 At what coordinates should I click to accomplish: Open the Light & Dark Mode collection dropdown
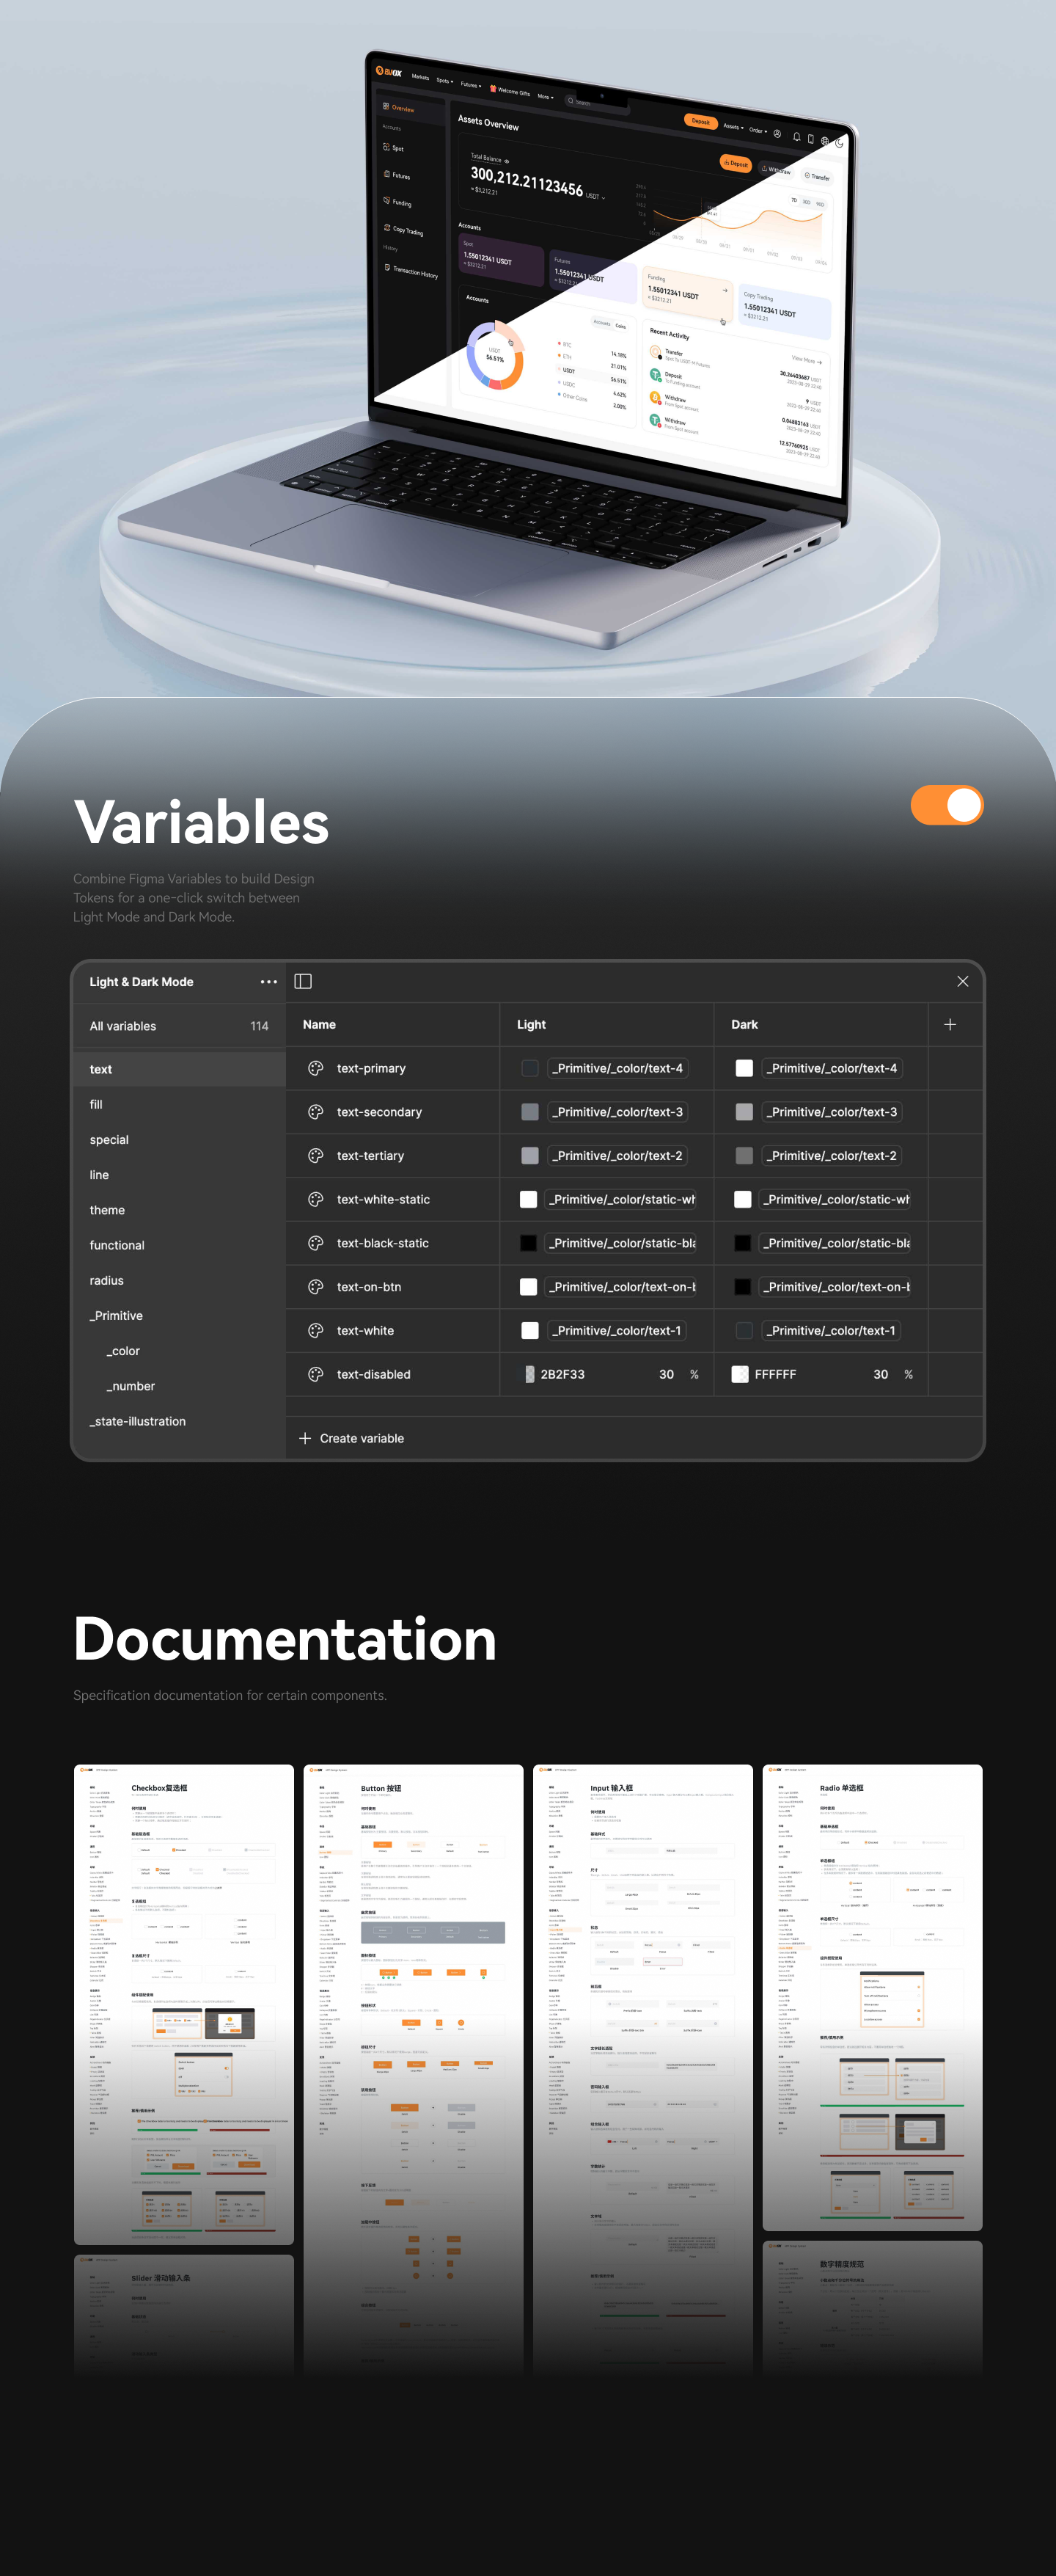pos(142,982)
